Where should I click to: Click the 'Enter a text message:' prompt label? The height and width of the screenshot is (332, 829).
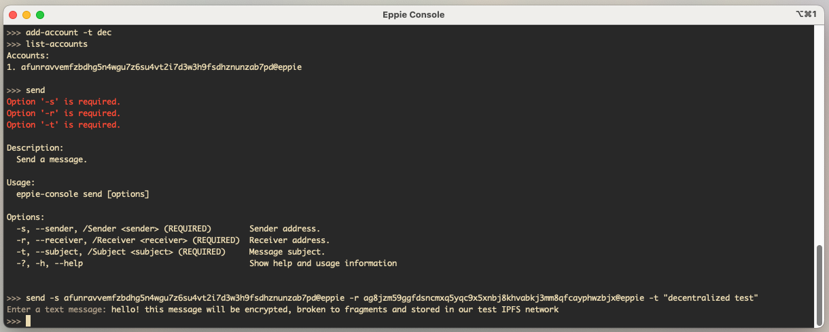click(x=56, y=310)
